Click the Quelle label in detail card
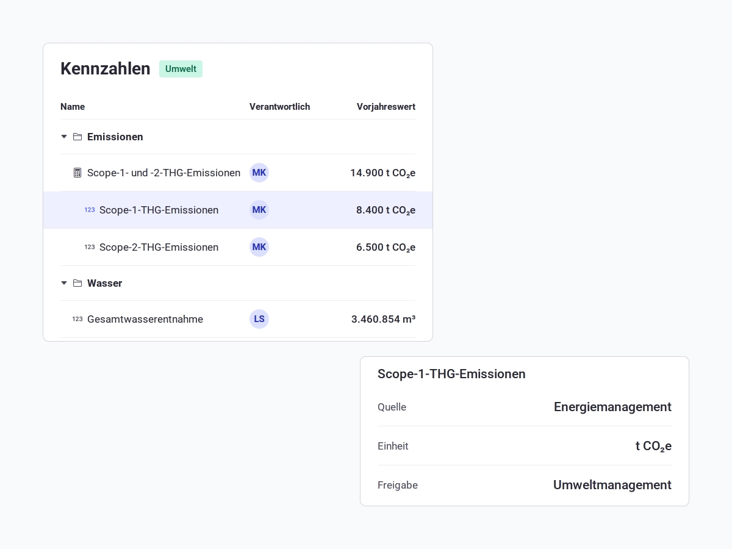This screenshot has width=732, height=549. [x=392, y=407]
